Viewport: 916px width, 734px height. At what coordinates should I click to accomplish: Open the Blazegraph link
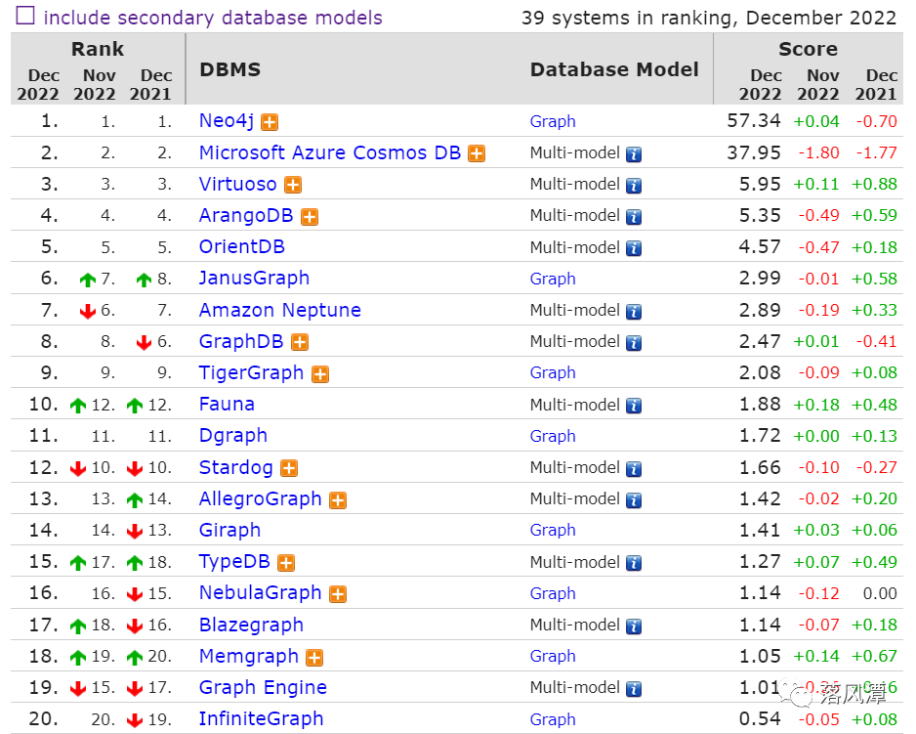pos(251,626)
